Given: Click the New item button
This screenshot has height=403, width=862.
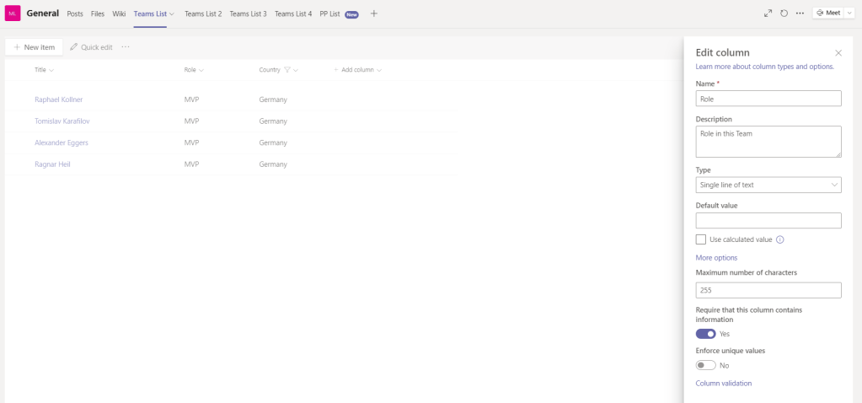Looking at the screenshot, I should tap(34, 47).
